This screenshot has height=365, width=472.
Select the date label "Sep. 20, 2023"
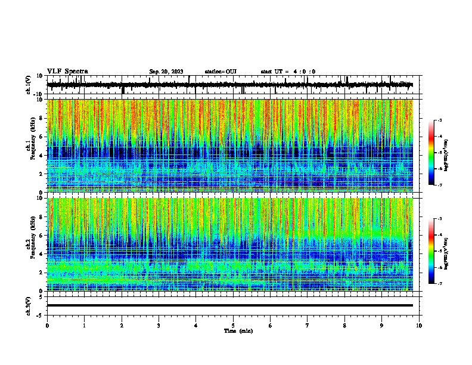pos(166,72)
